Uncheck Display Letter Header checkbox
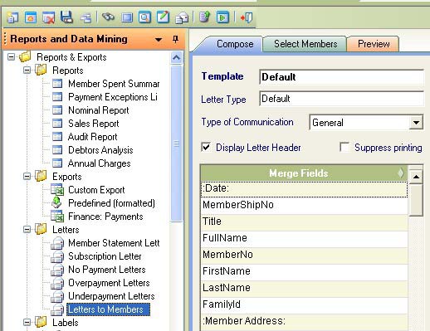The image size is (430, 331). [x=206, y=147]
